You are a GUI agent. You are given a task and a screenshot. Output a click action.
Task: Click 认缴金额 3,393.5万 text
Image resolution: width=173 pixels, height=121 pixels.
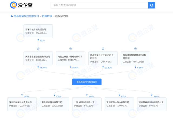36,60
